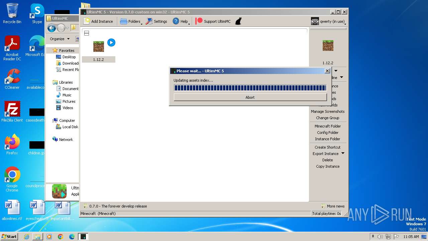
Task: Click the Explorer Back arrow button
Action: (51, 28)
